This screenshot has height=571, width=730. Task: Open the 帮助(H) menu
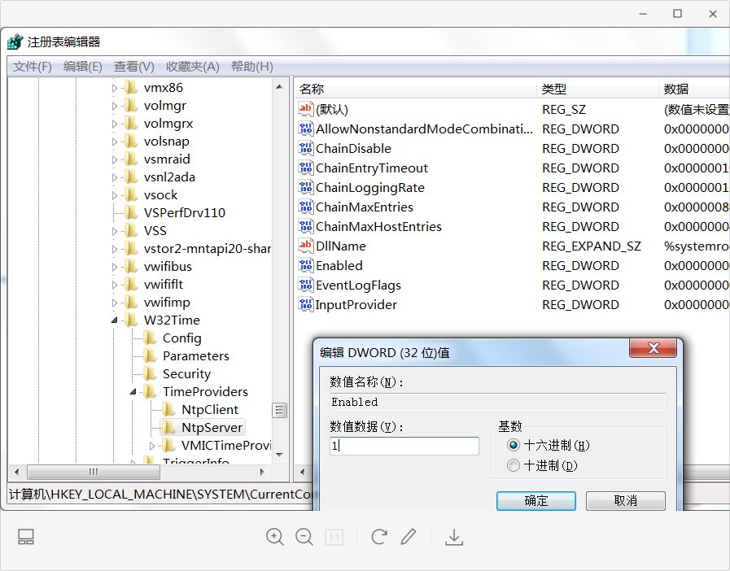click(251, 67)
